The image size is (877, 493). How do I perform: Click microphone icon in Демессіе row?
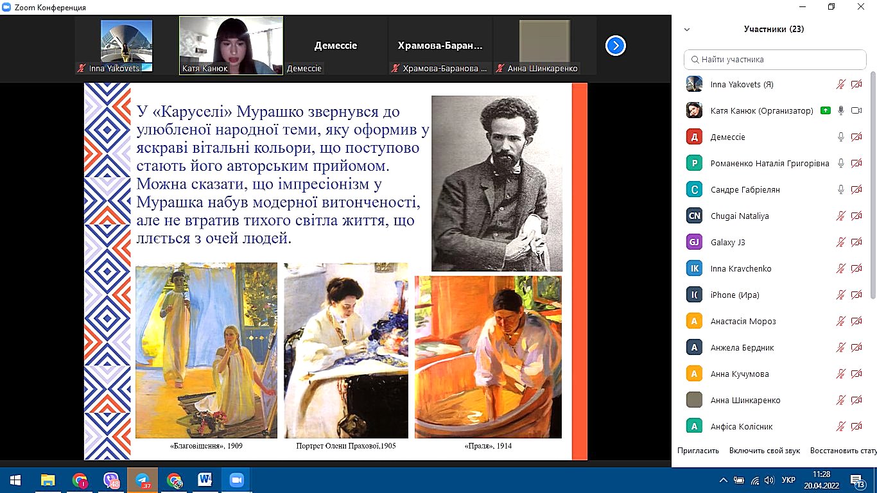pos(840,137)
